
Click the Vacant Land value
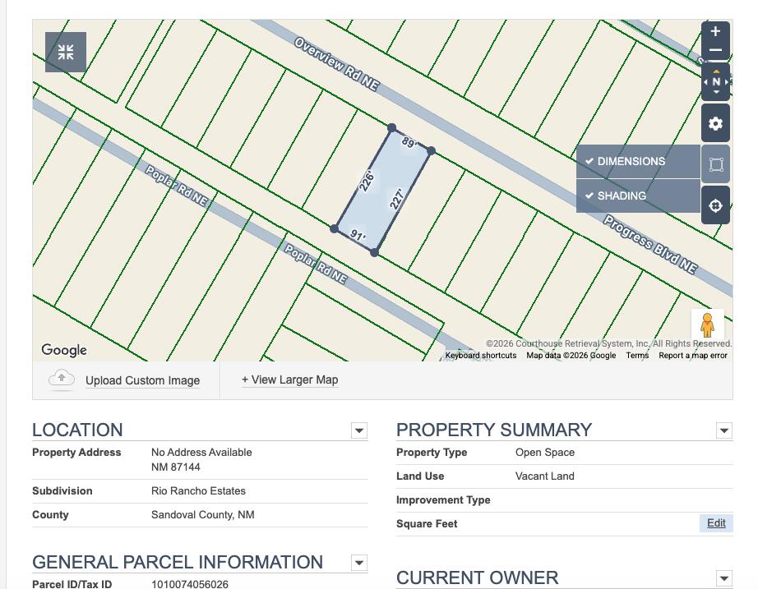tap(545, 476)
